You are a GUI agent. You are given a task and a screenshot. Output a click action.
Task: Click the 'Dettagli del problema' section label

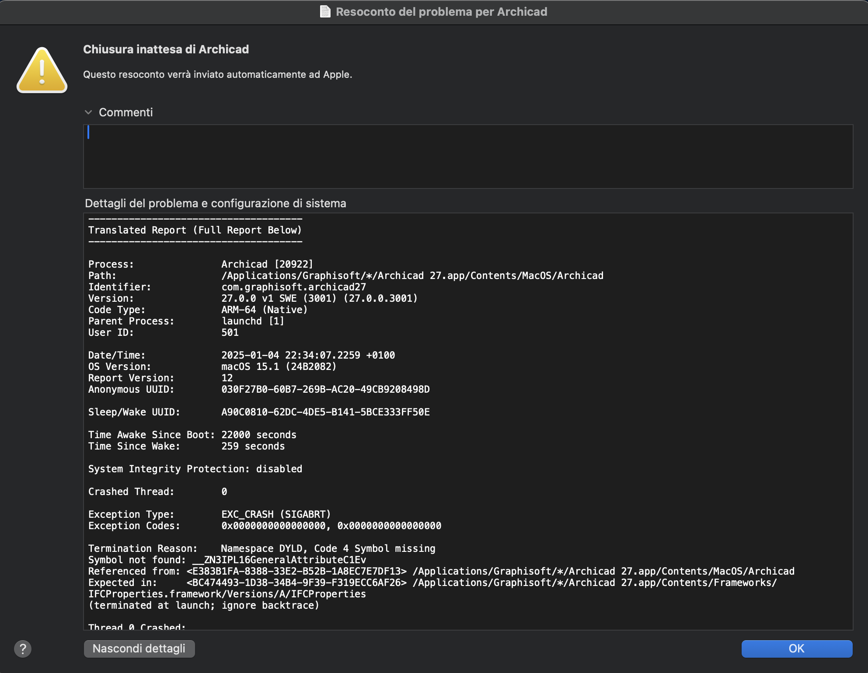[215, 203]
